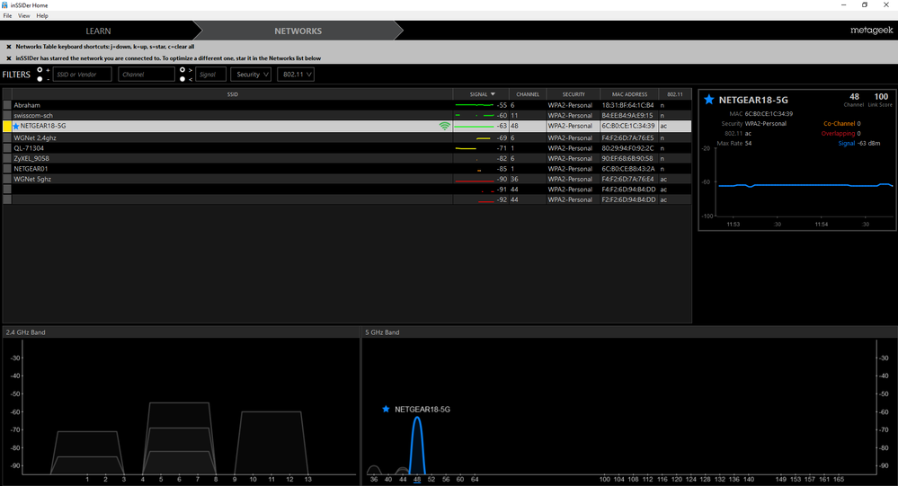The image size is (898, 486).
Task: Open the File menu
Action: tap(7, 16)
